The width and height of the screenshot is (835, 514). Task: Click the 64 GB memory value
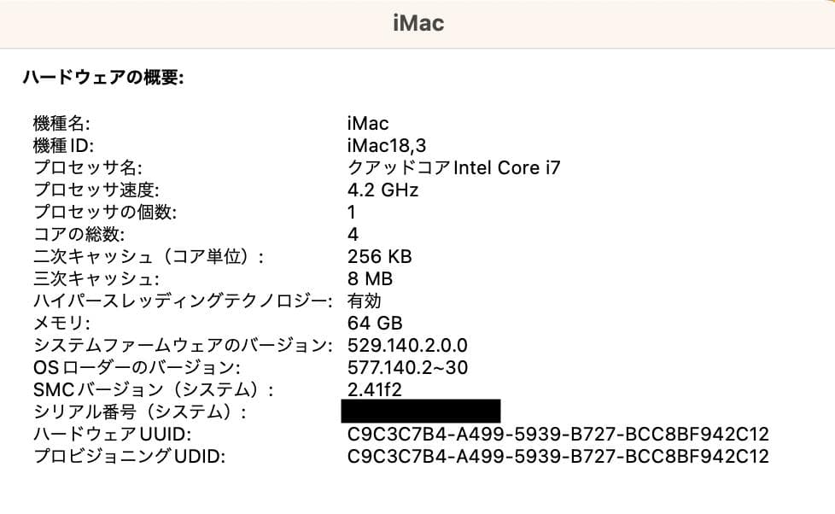pyautogui.click(x=376, y=323)
